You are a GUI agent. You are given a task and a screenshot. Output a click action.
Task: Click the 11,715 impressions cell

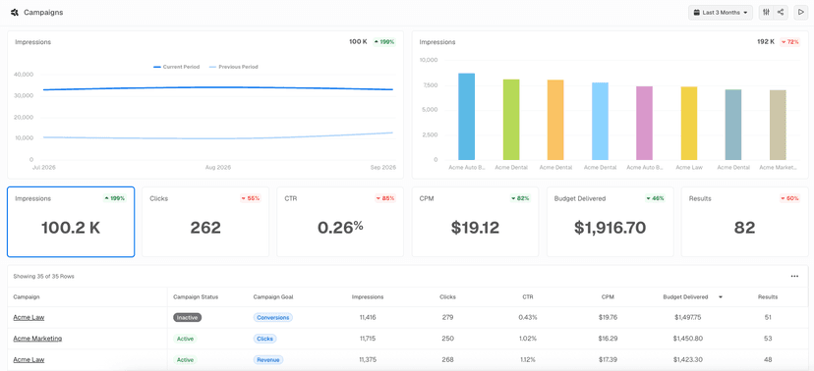pyautogui.click(x=368, y=339)
